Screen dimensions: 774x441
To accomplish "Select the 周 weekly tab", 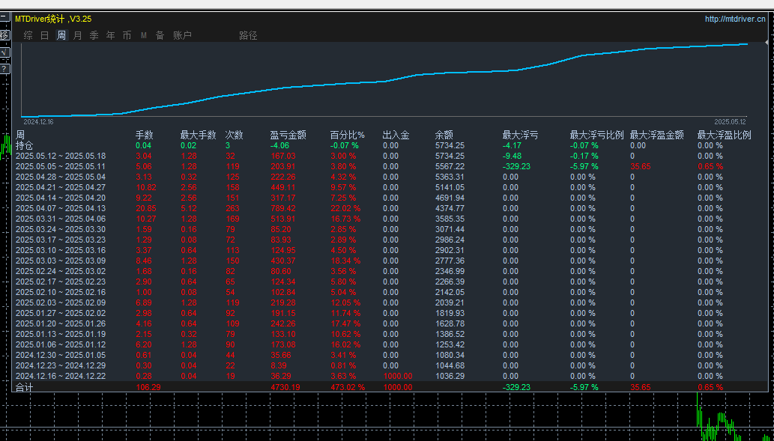I will point(61,35).
